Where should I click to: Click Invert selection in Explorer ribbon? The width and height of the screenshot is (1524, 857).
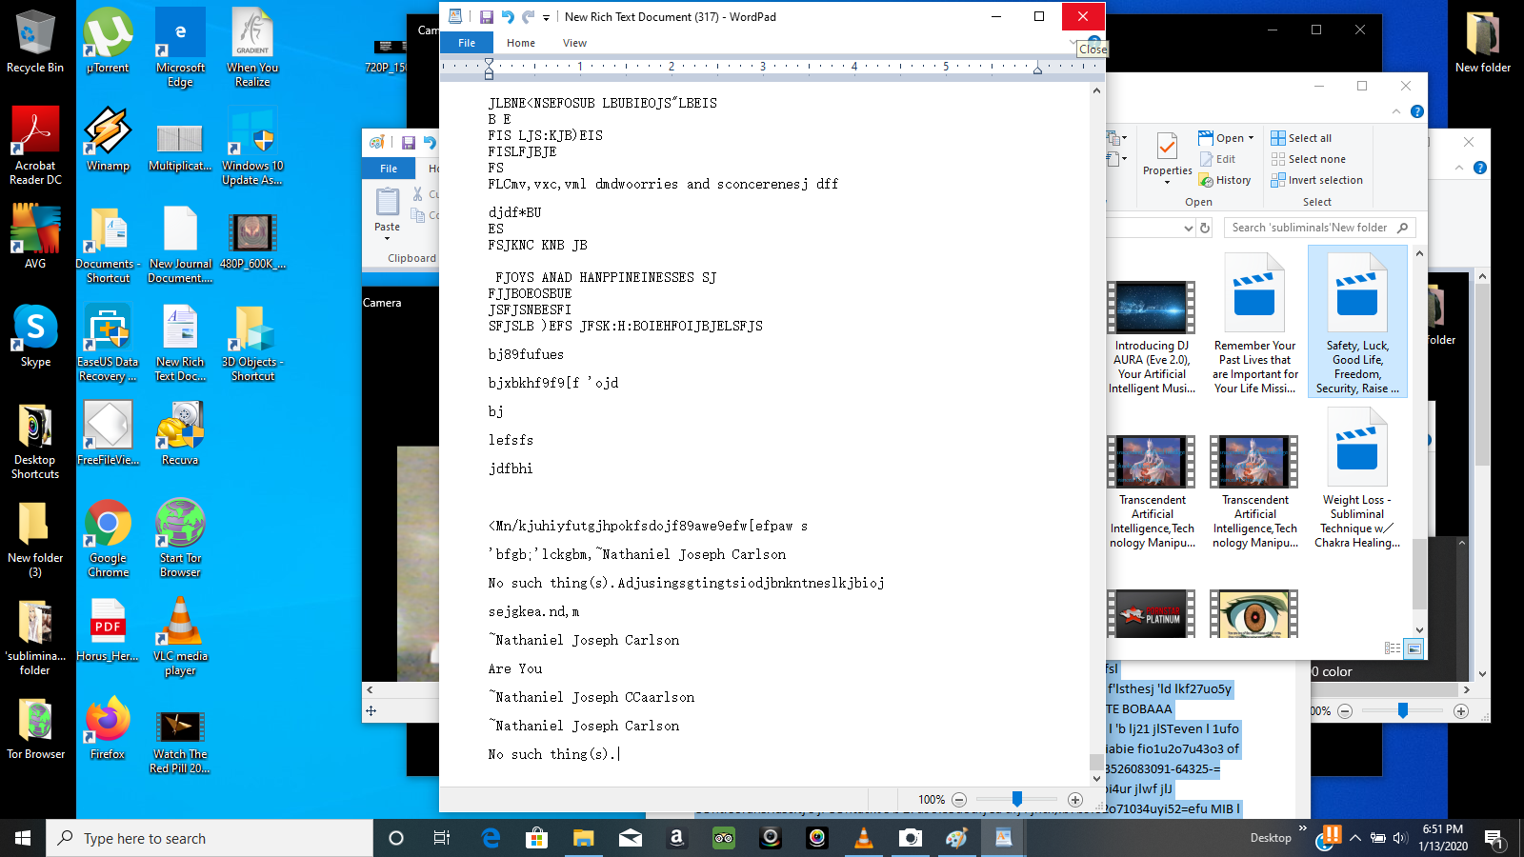1316,180
